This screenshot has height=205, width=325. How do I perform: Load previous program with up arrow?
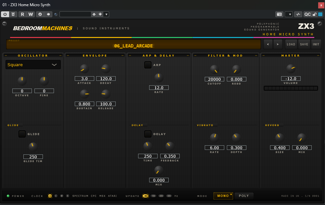(x=94, y=14)
